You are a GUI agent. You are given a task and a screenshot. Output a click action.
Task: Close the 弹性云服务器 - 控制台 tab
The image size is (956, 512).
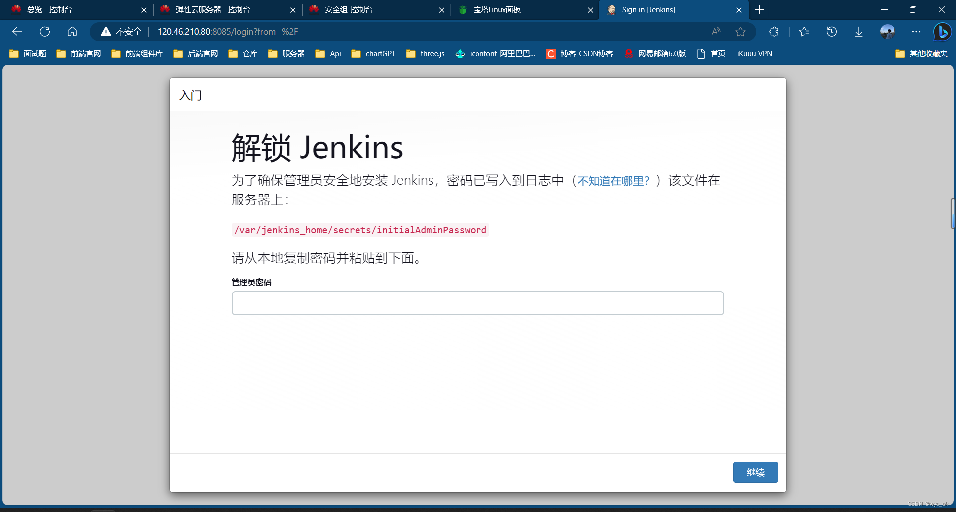click(x=293, y=10)
